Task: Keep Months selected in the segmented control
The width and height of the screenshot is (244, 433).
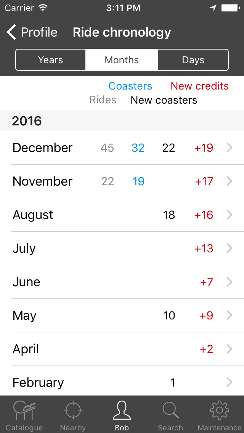Action: [121, 60]
